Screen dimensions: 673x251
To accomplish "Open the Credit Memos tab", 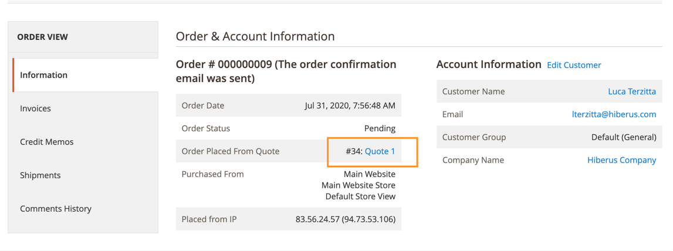I will coord(85,142).
